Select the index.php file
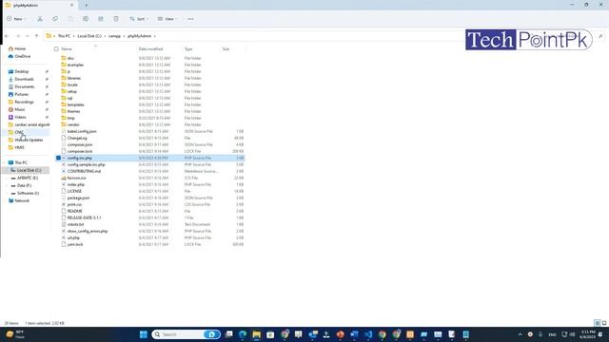Screen dimensions: 609x342 coord(76,184)
